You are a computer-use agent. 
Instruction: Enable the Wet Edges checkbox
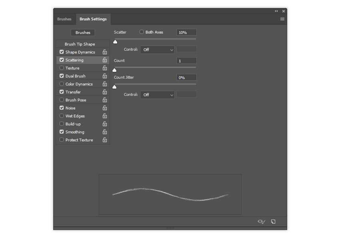point(62,116)
